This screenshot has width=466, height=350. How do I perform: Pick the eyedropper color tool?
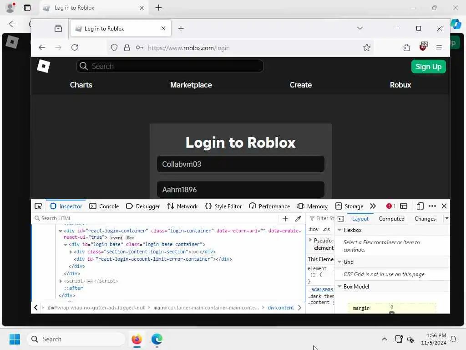point(298,219)
